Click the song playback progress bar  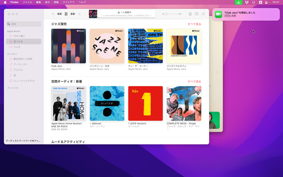coord(126,18)
